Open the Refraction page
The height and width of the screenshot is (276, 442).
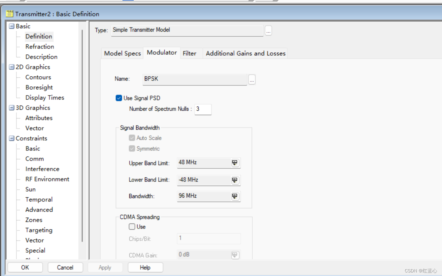click(x=40, y=47)
